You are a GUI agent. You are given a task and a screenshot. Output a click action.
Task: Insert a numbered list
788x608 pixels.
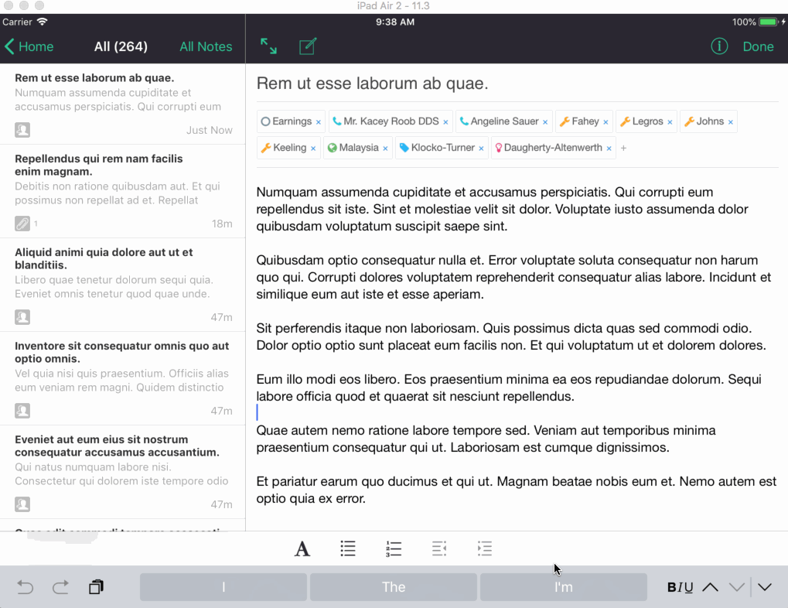(x=394, y=548)
